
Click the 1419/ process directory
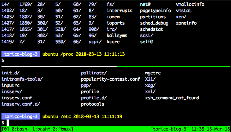point(8,42)
